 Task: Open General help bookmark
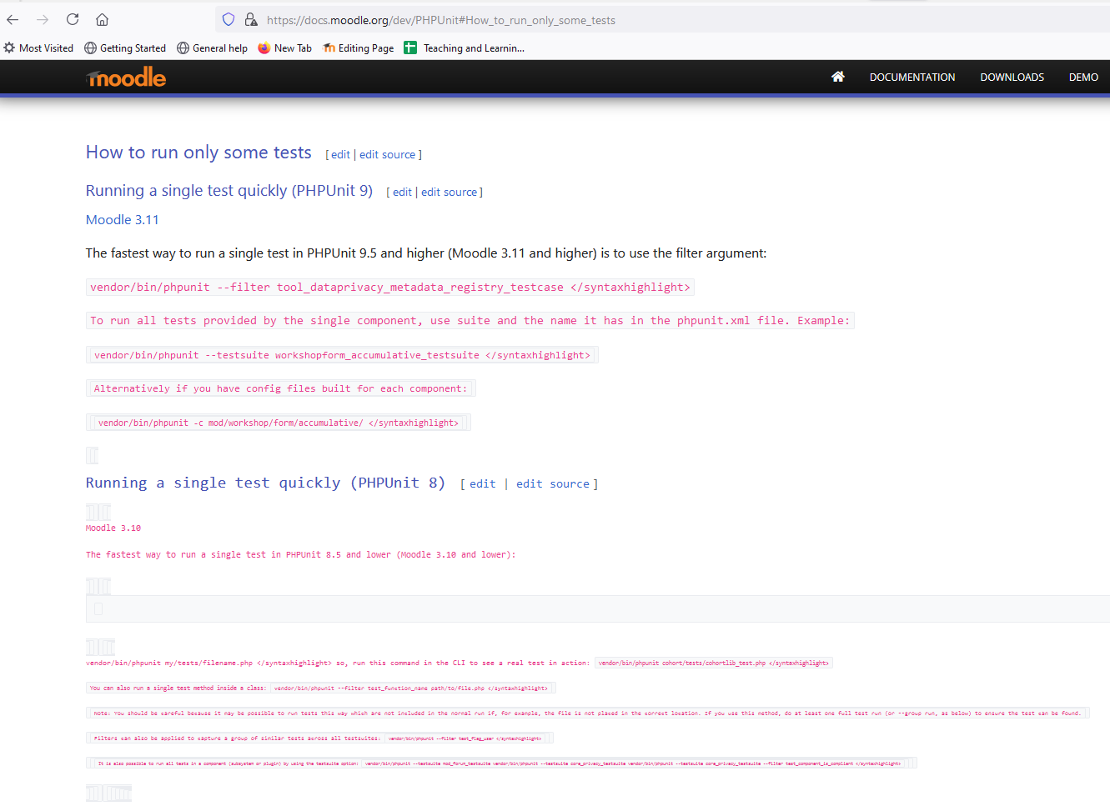(x=212, y=48)
